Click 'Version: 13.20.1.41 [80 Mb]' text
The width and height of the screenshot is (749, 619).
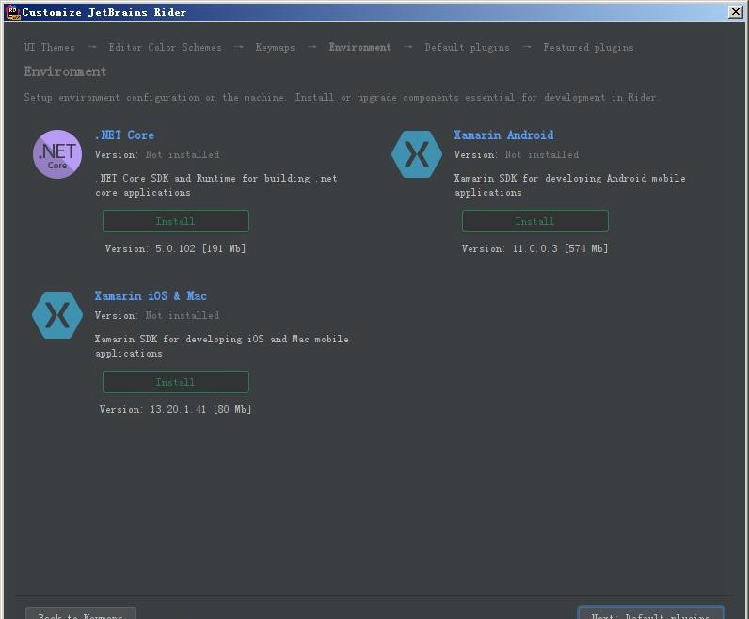point(176,409)
